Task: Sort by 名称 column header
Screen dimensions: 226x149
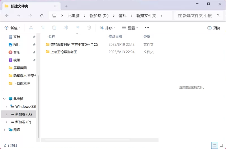Action: coord(52,37)
